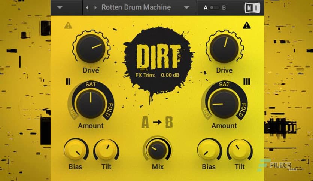Image resolution: width=313 pixels, height=181 pixels.
Task: Select distortion mode II on left section
Action: 68,81
